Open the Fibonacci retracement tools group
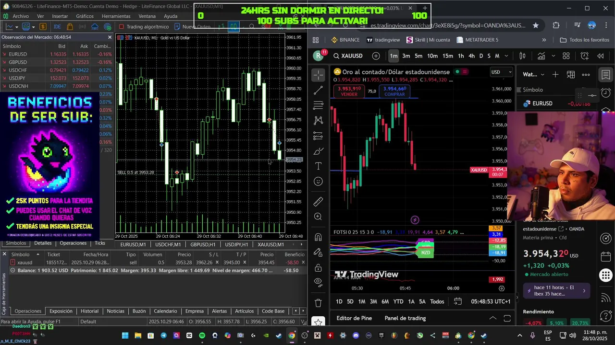The width and height of the screenshot is (615, 345). pos(318,105)
